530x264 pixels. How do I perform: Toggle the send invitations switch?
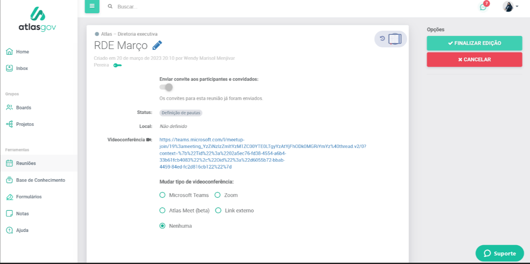coord(166,87)
